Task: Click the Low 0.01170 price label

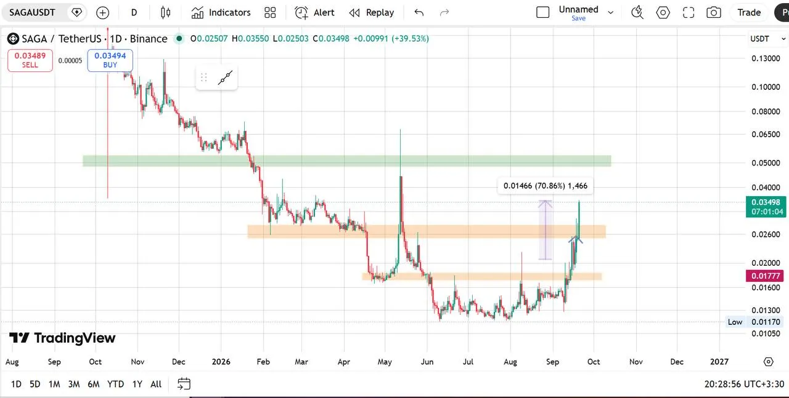Action: [x=755, y=322]
